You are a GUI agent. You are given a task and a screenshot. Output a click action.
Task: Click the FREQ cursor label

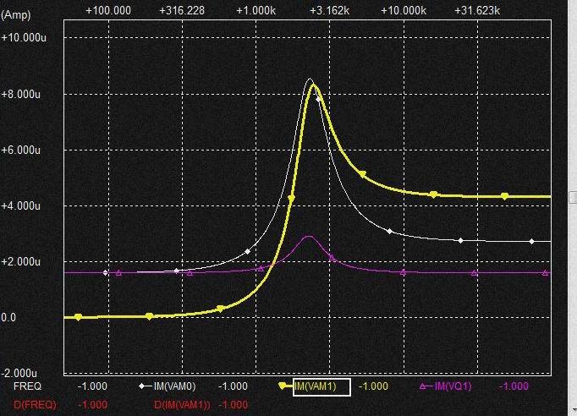[26, 386]
